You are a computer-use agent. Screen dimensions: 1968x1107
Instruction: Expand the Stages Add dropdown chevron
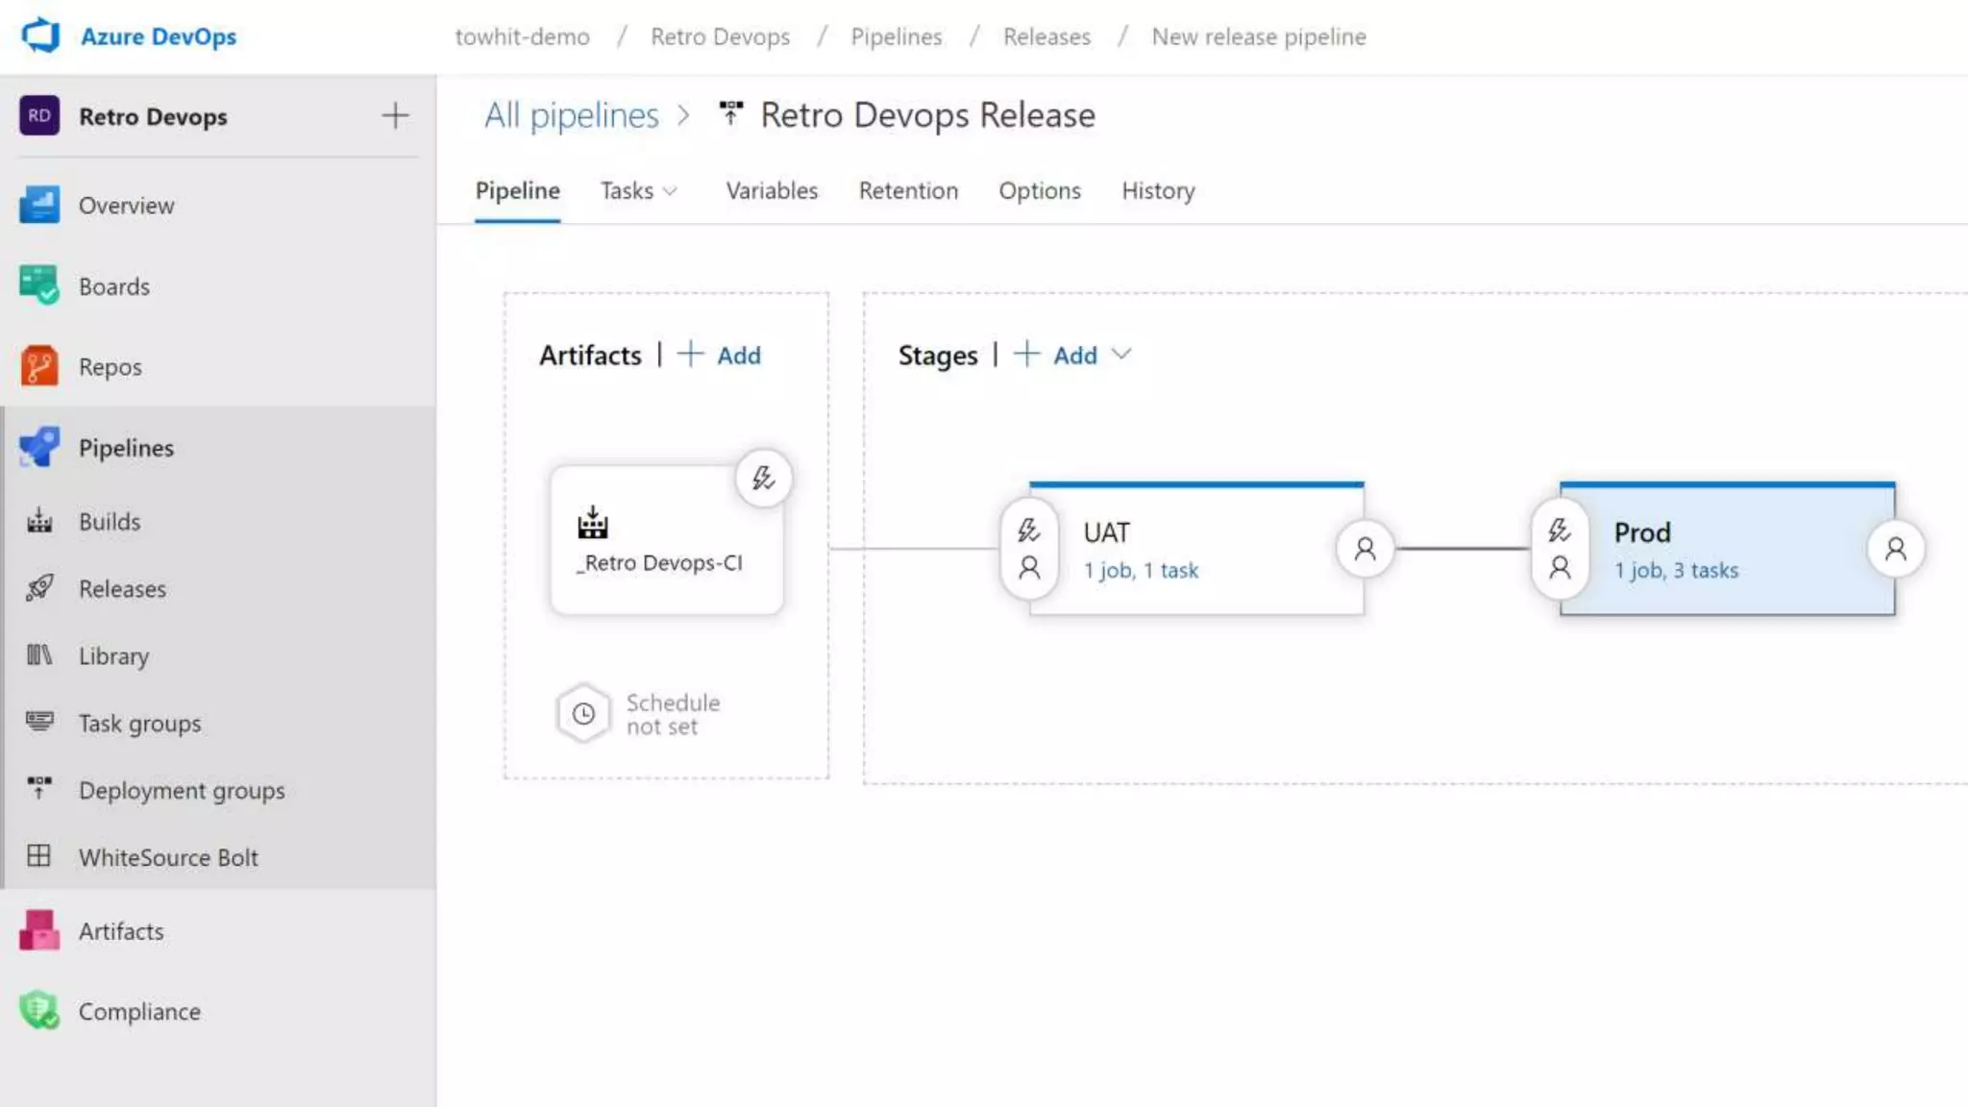1120,355
